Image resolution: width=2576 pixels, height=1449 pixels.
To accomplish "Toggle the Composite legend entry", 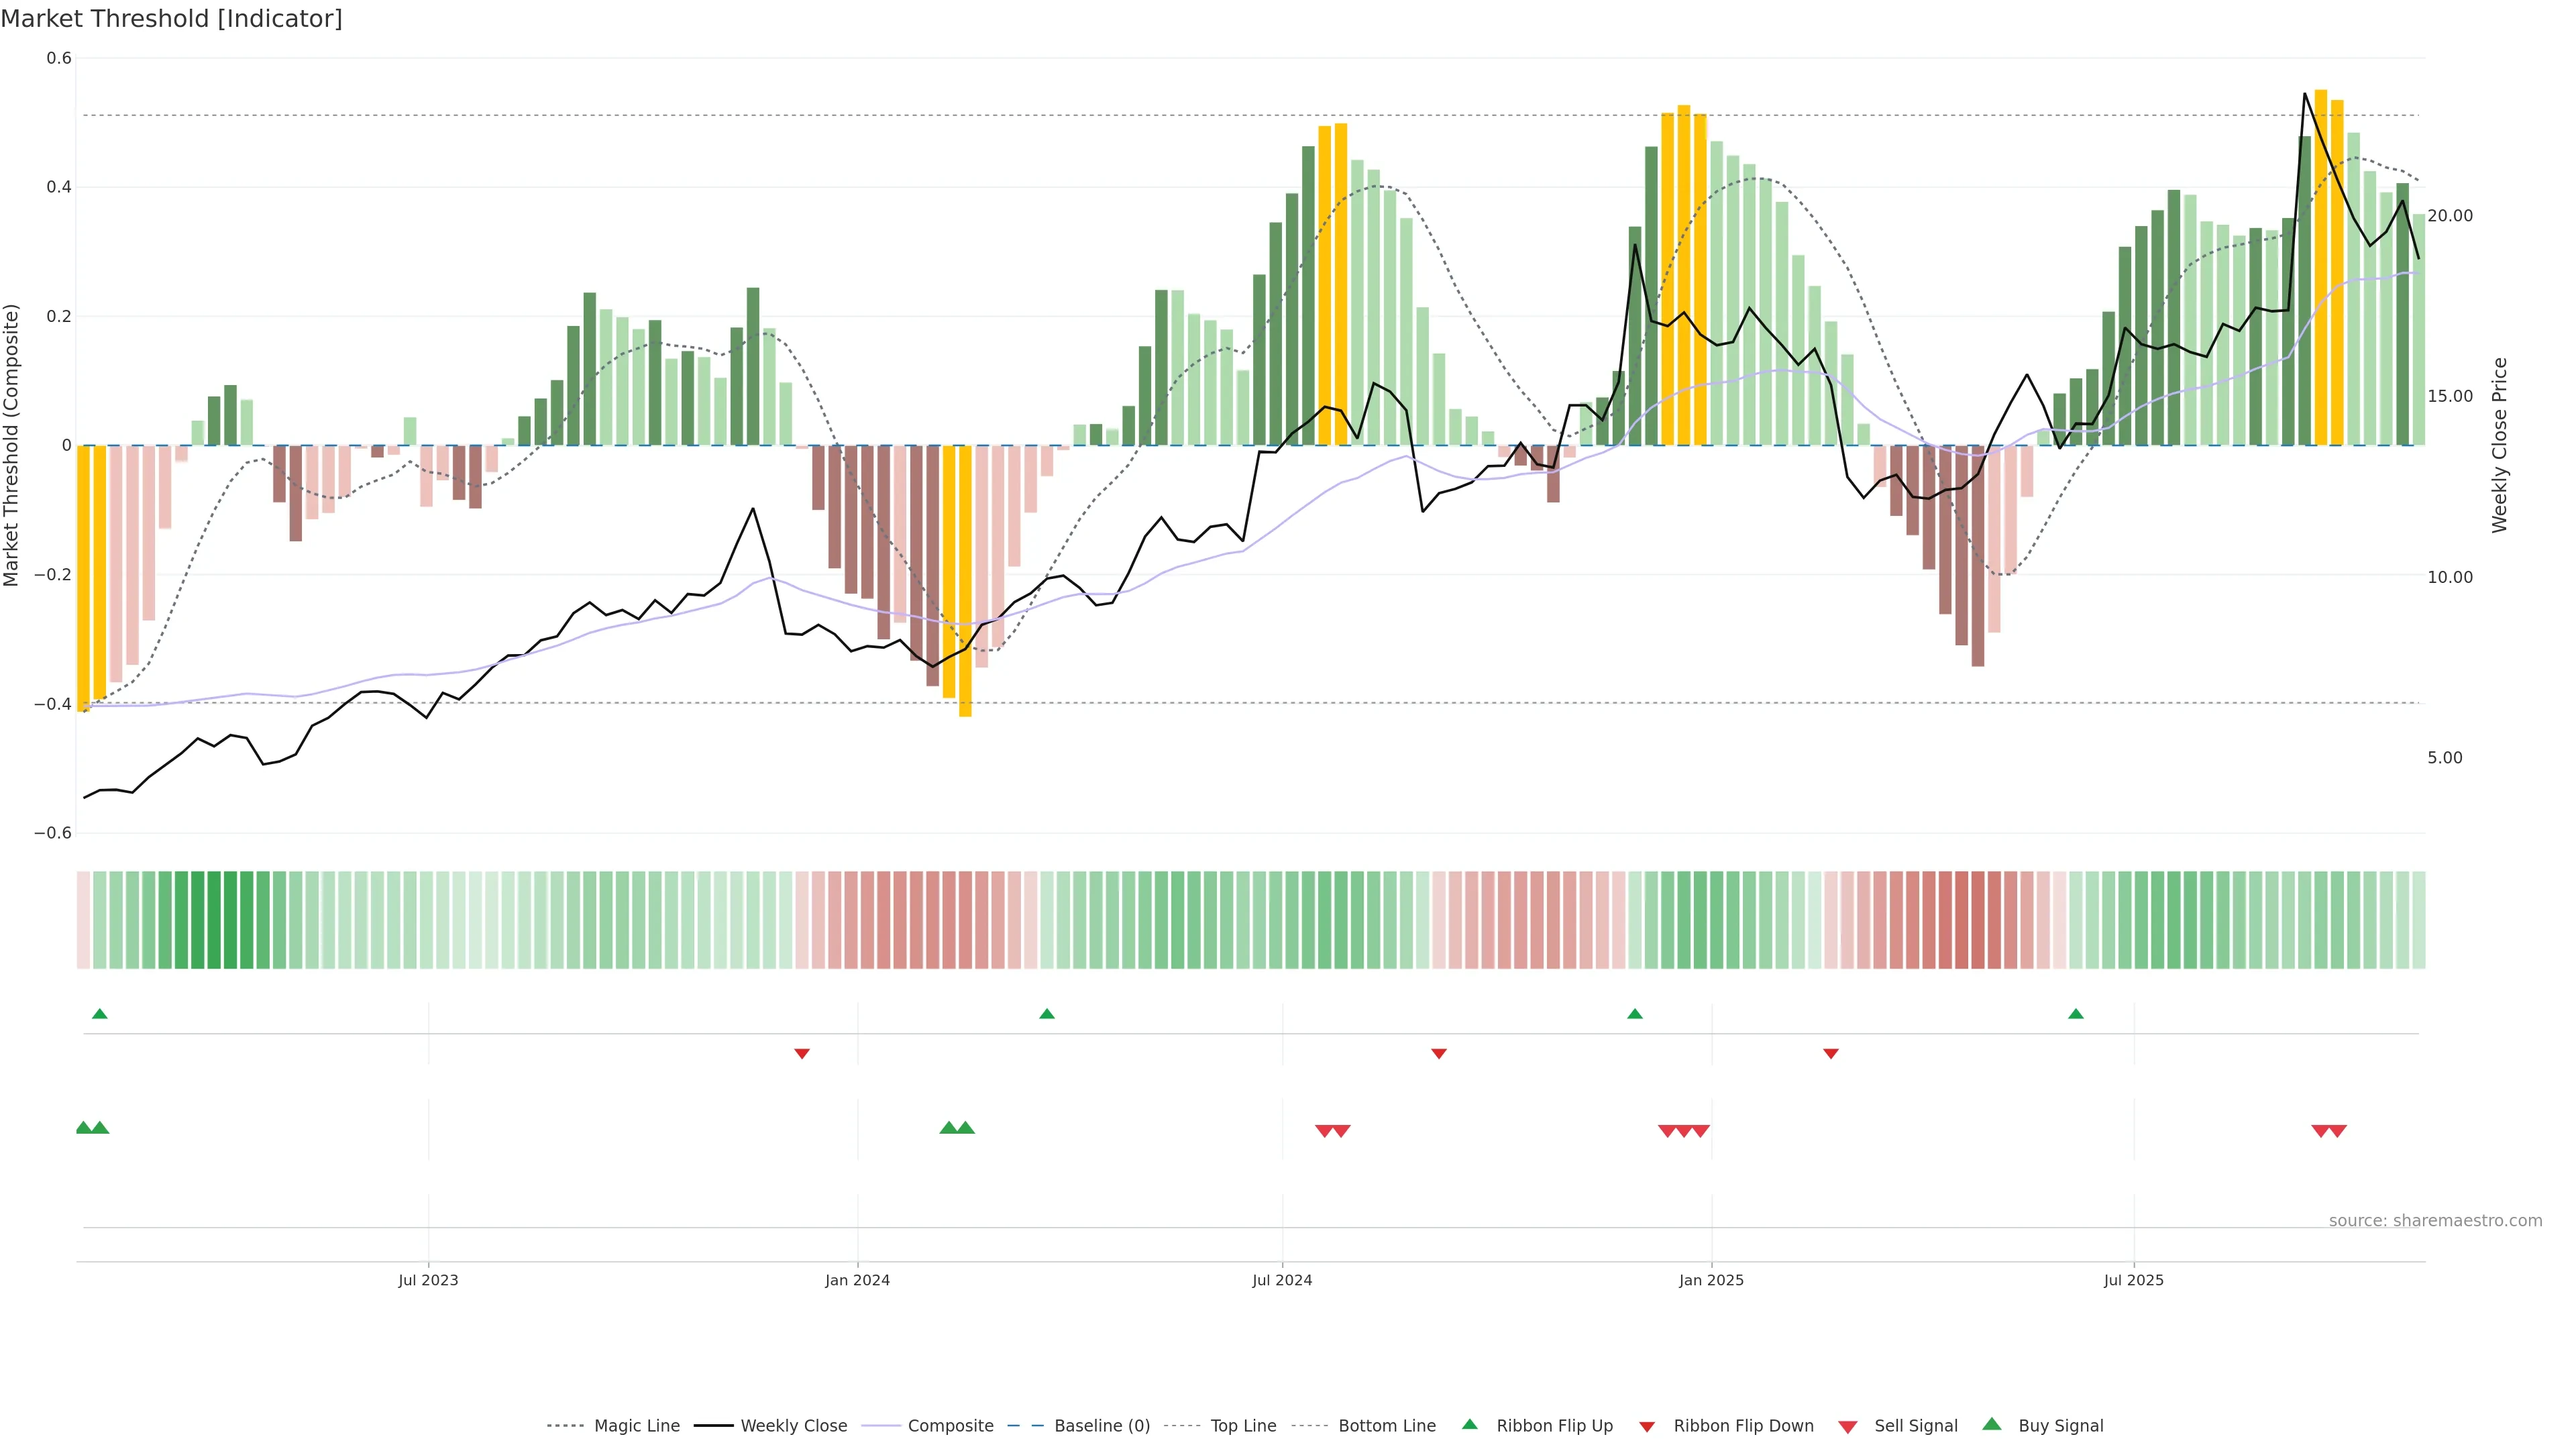I will coord(950,1426).
